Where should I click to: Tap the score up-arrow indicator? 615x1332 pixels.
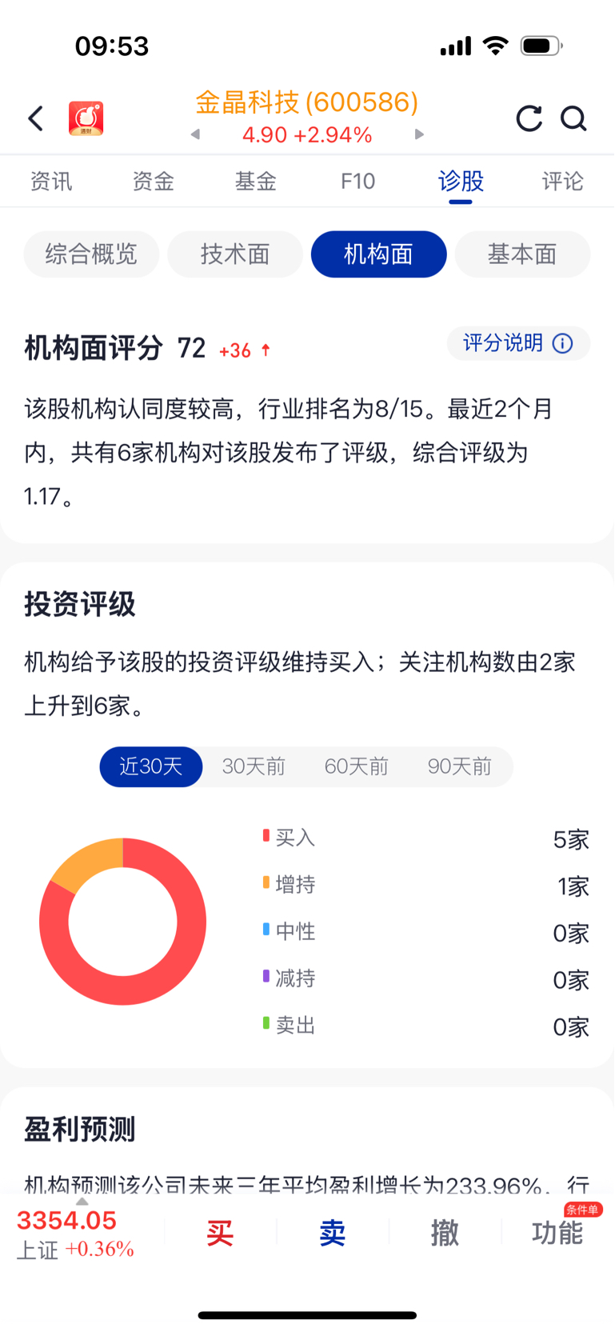click(x=266, y=350)
